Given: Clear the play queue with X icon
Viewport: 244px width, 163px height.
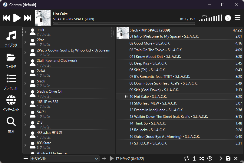Looking at the screenshot, I should pyautogui.click(x=236, y=158).
